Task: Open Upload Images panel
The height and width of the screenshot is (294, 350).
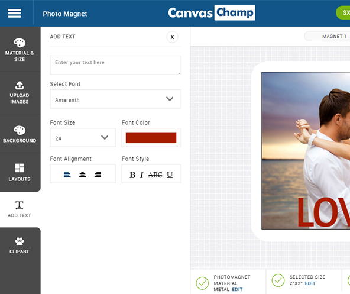Action: (x=20, y=92)
